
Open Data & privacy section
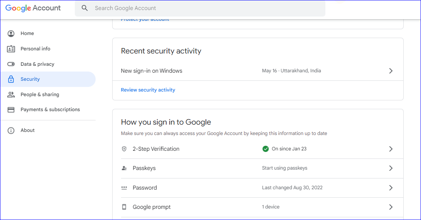click(48, 64)
